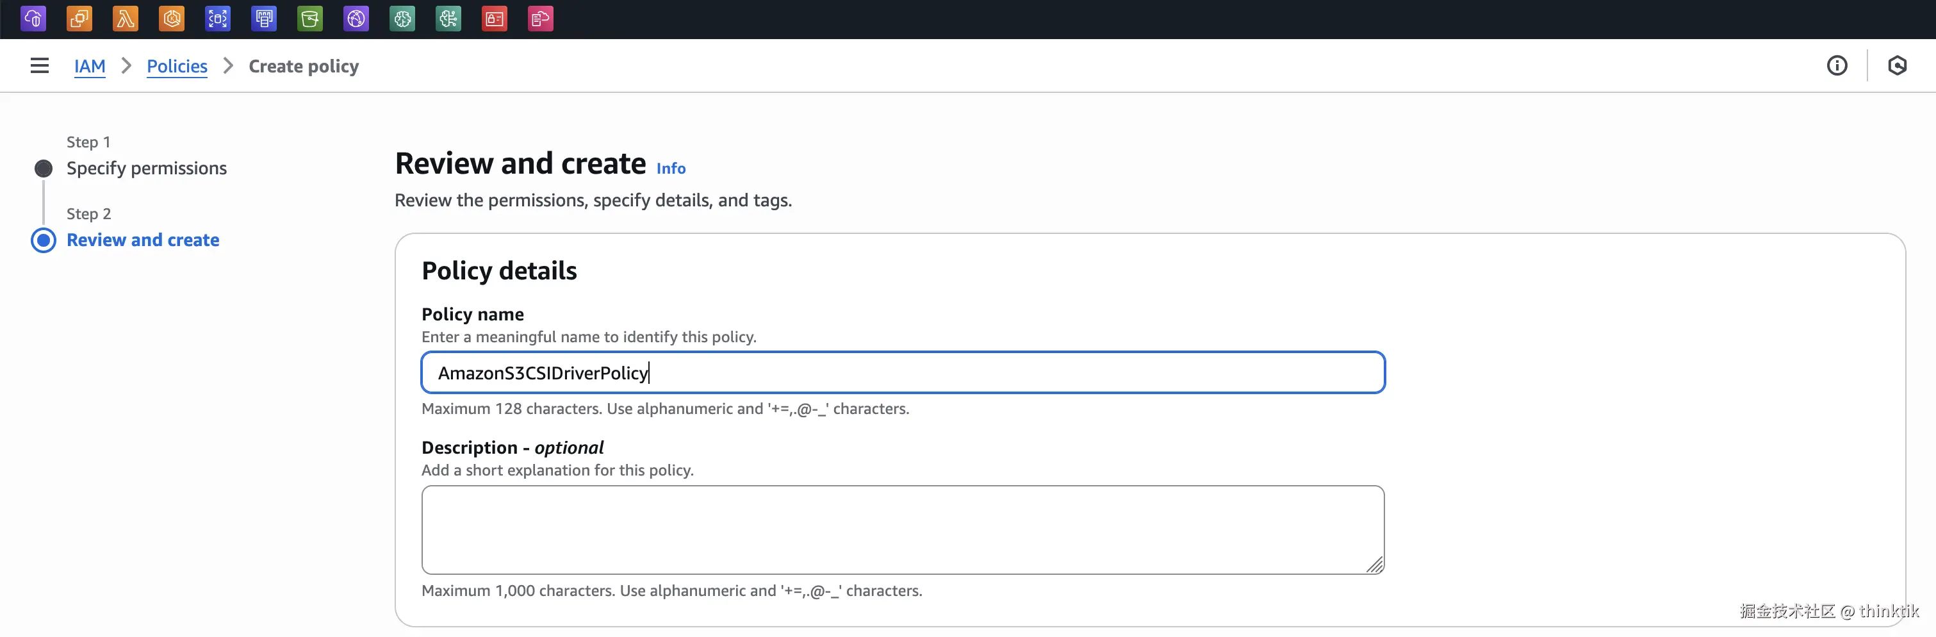The width and height of the screenshot is (1936, 637).
Task: Navigate to the Policies breadcrumb
Action: (177, 66)
